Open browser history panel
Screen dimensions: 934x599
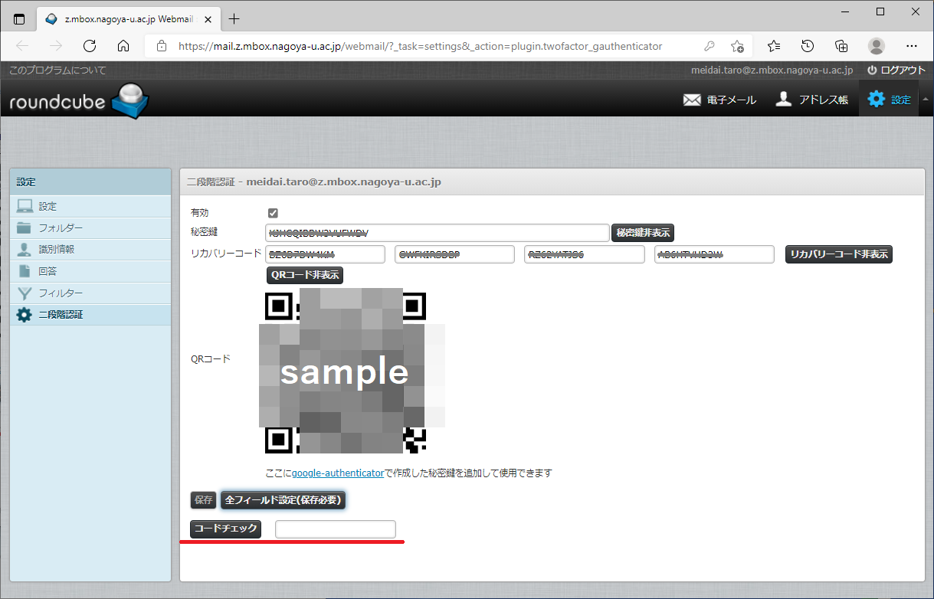(808, 46)
